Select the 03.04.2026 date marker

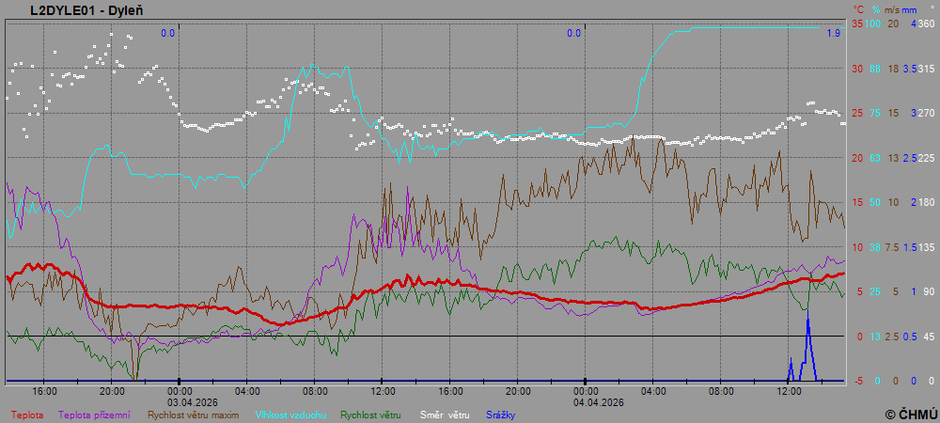pos(180,401)
